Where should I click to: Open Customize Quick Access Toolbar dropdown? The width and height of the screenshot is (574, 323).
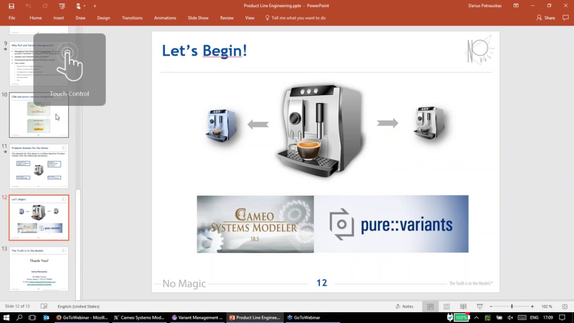coord(95,6)
